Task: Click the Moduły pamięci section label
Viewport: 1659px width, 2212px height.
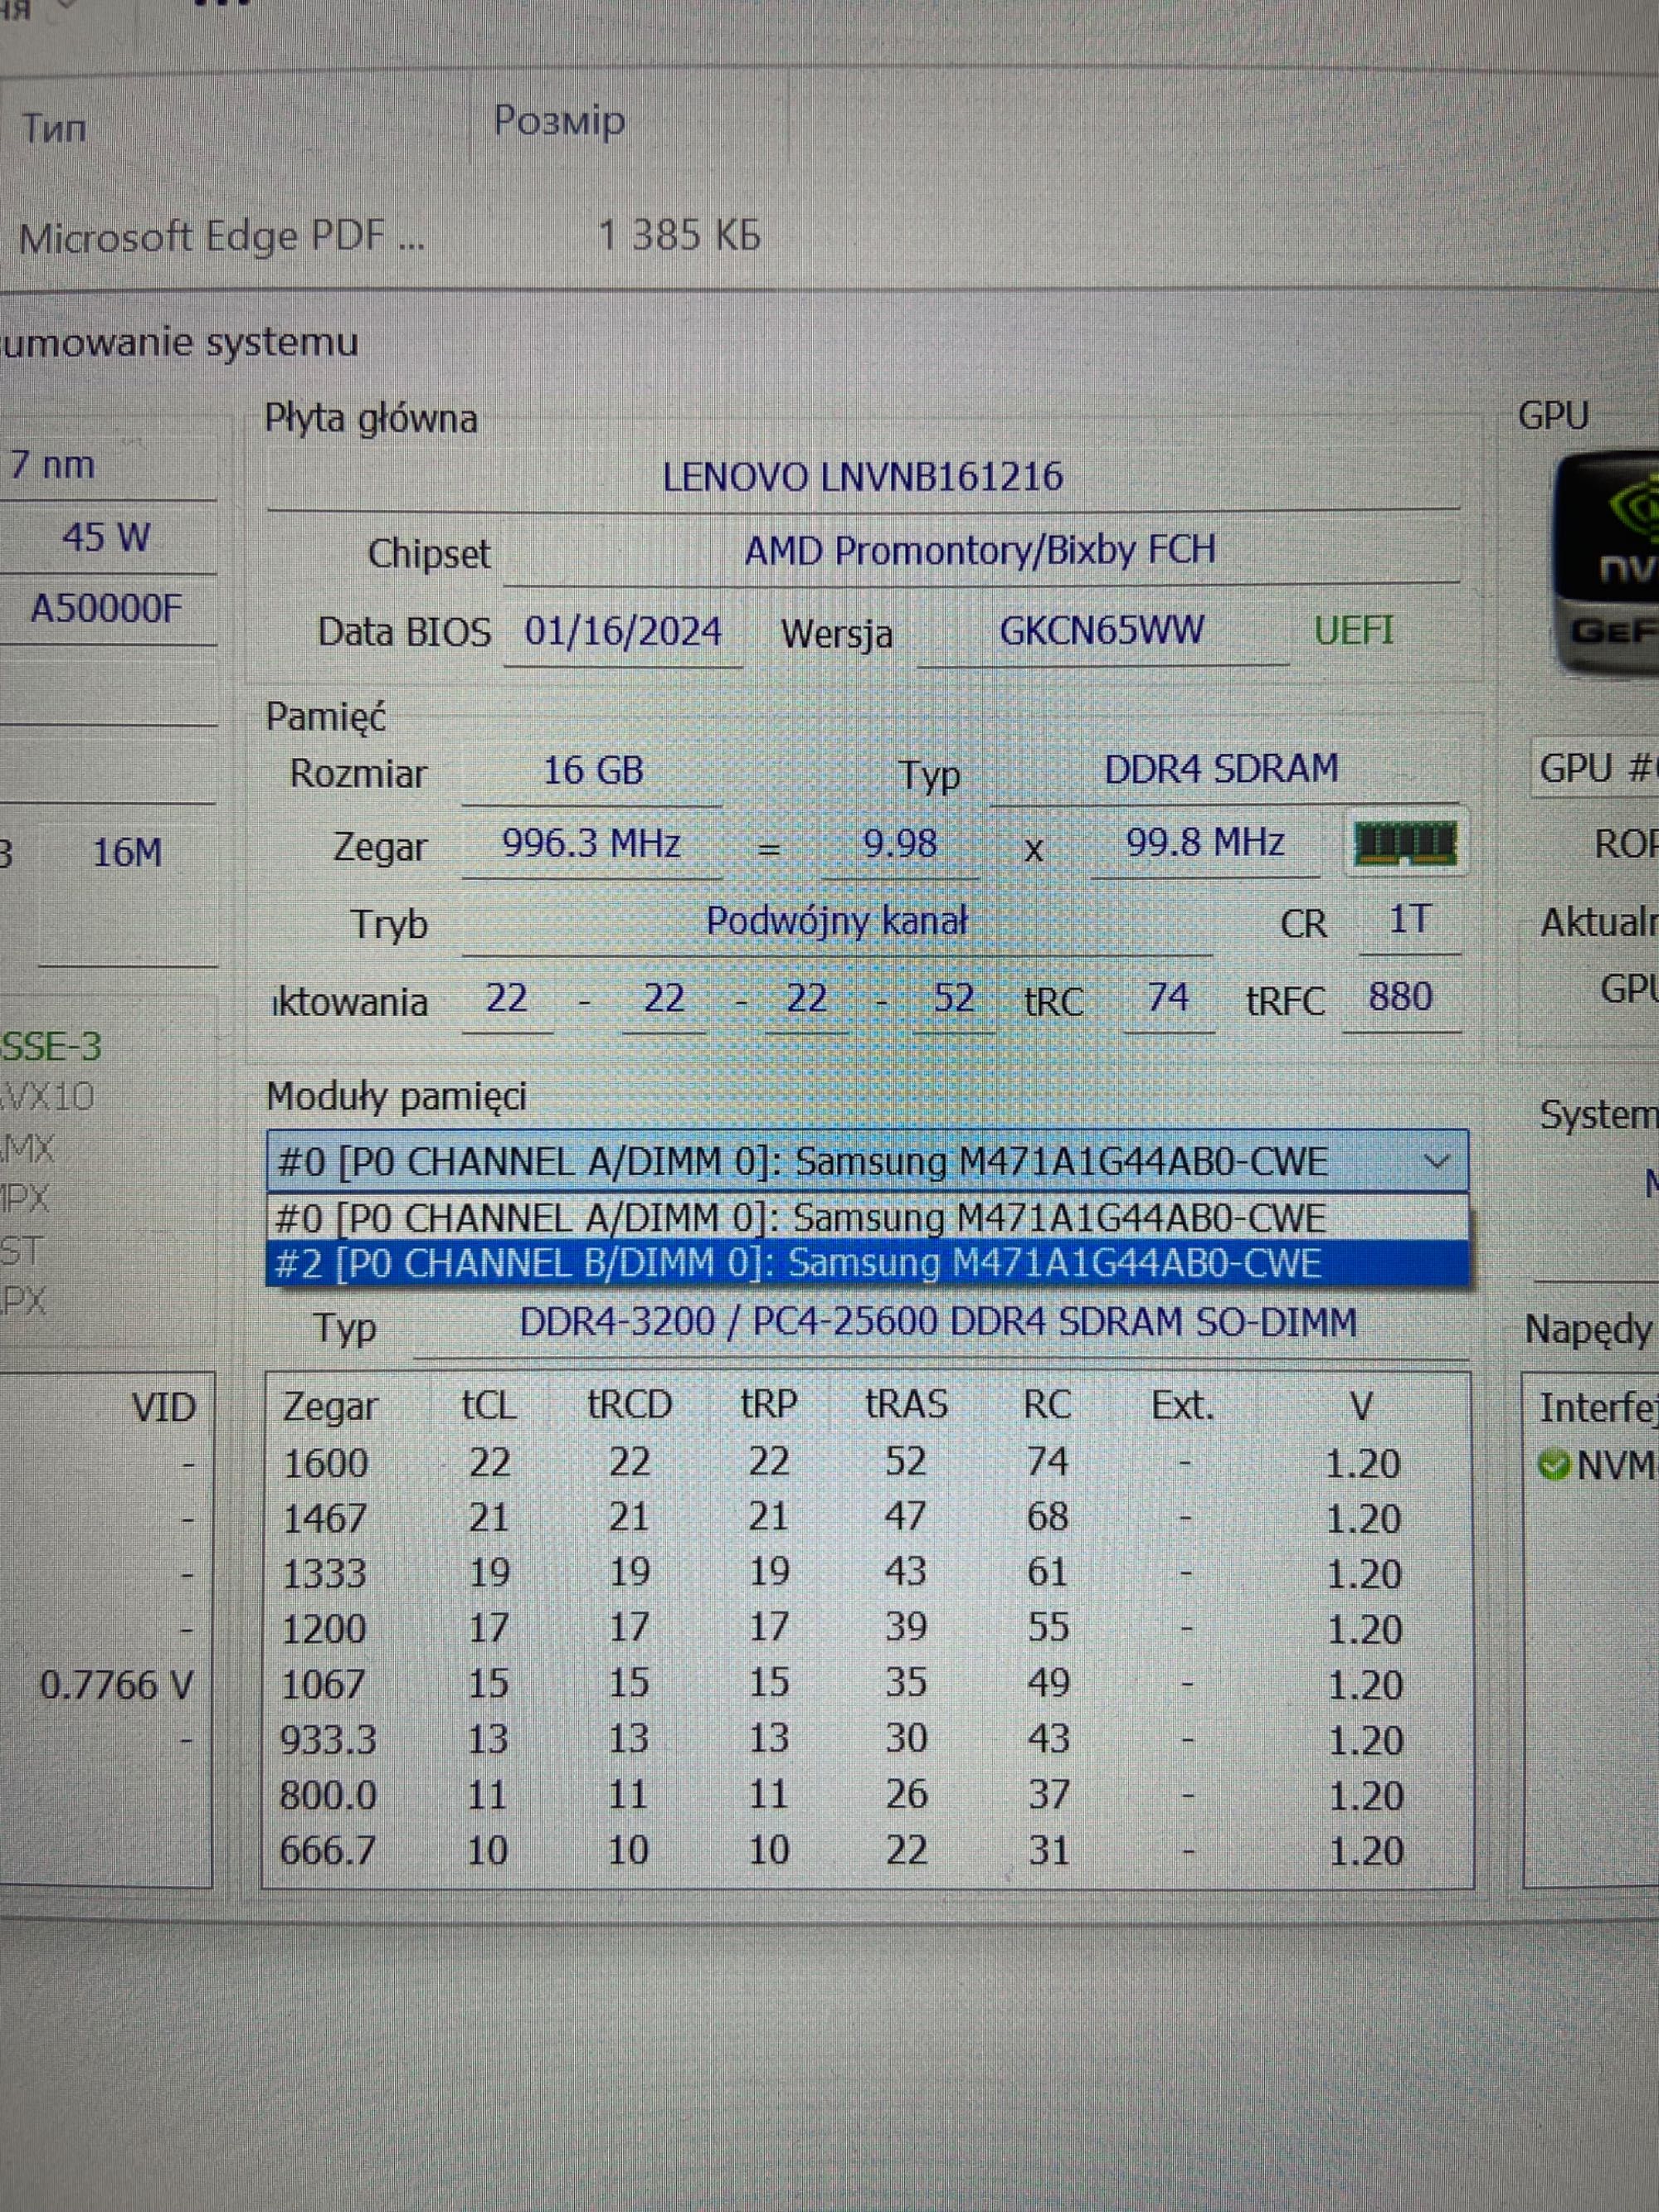Action: pyautogui.click(x=396, y=1098)
